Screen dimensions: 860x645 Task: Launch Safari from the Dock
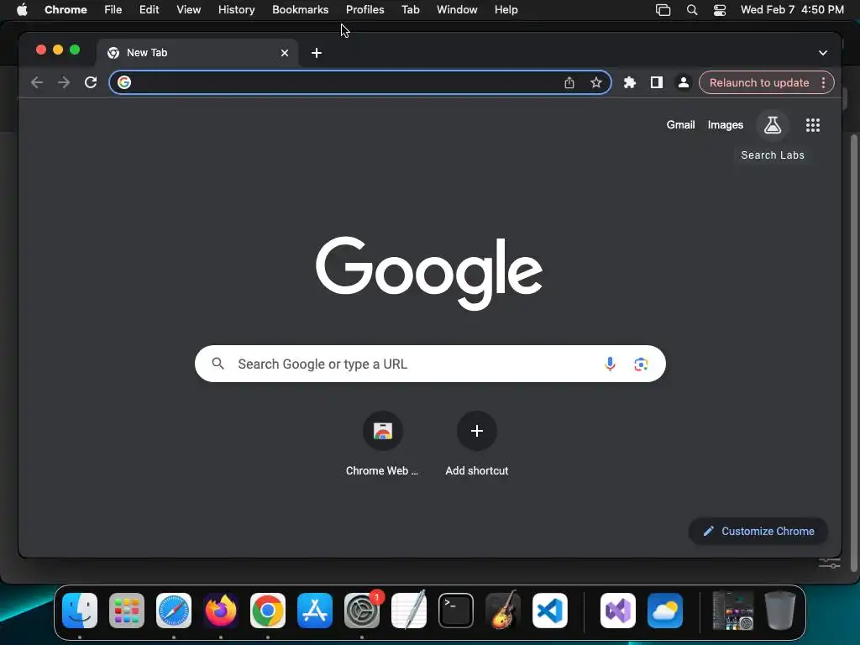[x=174, y=611]
